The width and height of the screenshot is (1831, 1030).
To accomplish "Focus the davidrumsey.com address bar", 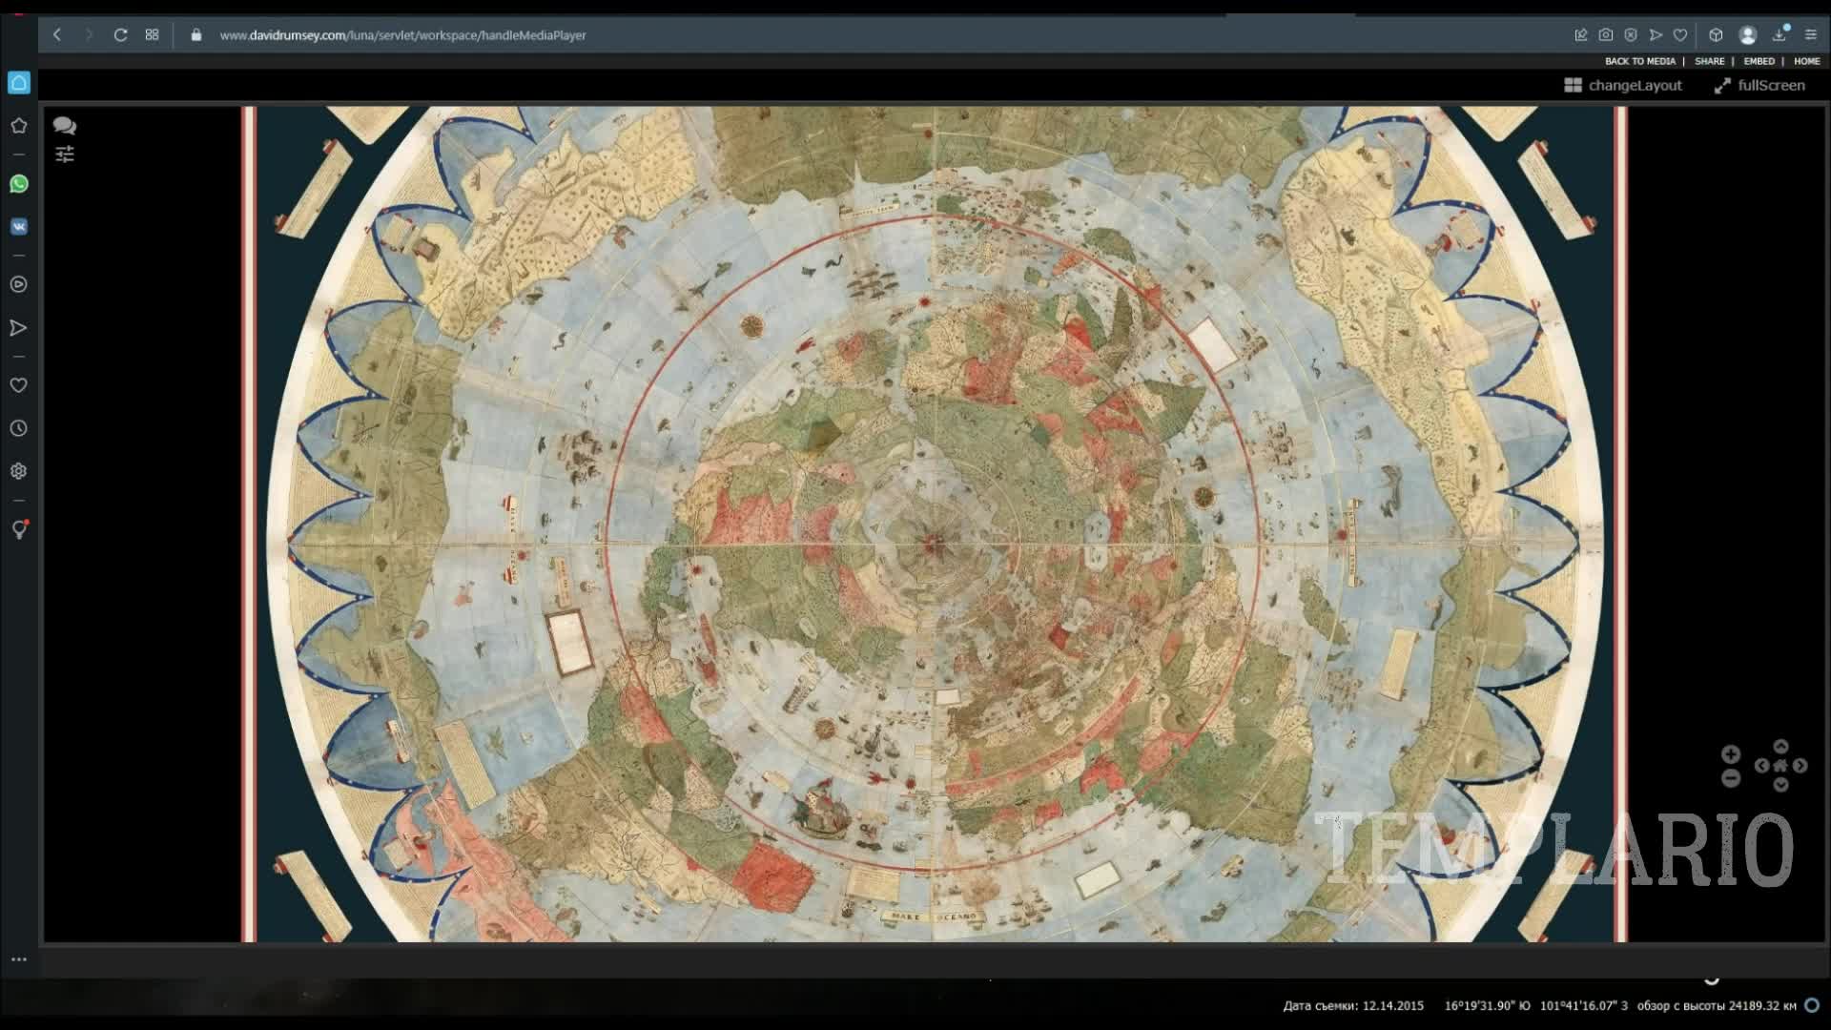I will coord(402,35).
